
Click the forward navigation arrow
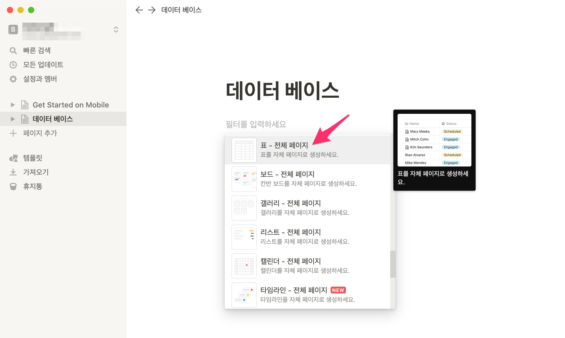[152, 10]
